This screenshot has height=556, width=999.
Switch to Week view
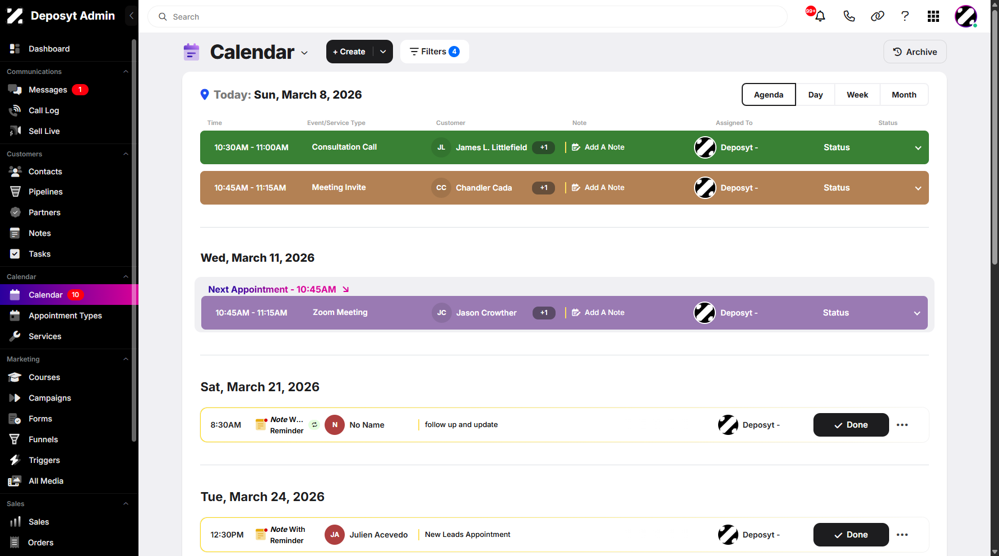coord(857,95)
